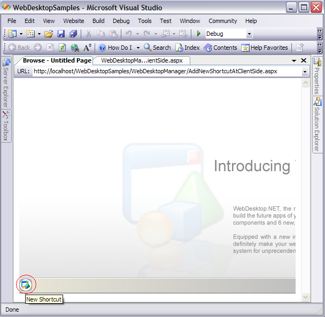Screen dimensions: 325x317
Task: Open the help Index
Action: click(187, 48)
